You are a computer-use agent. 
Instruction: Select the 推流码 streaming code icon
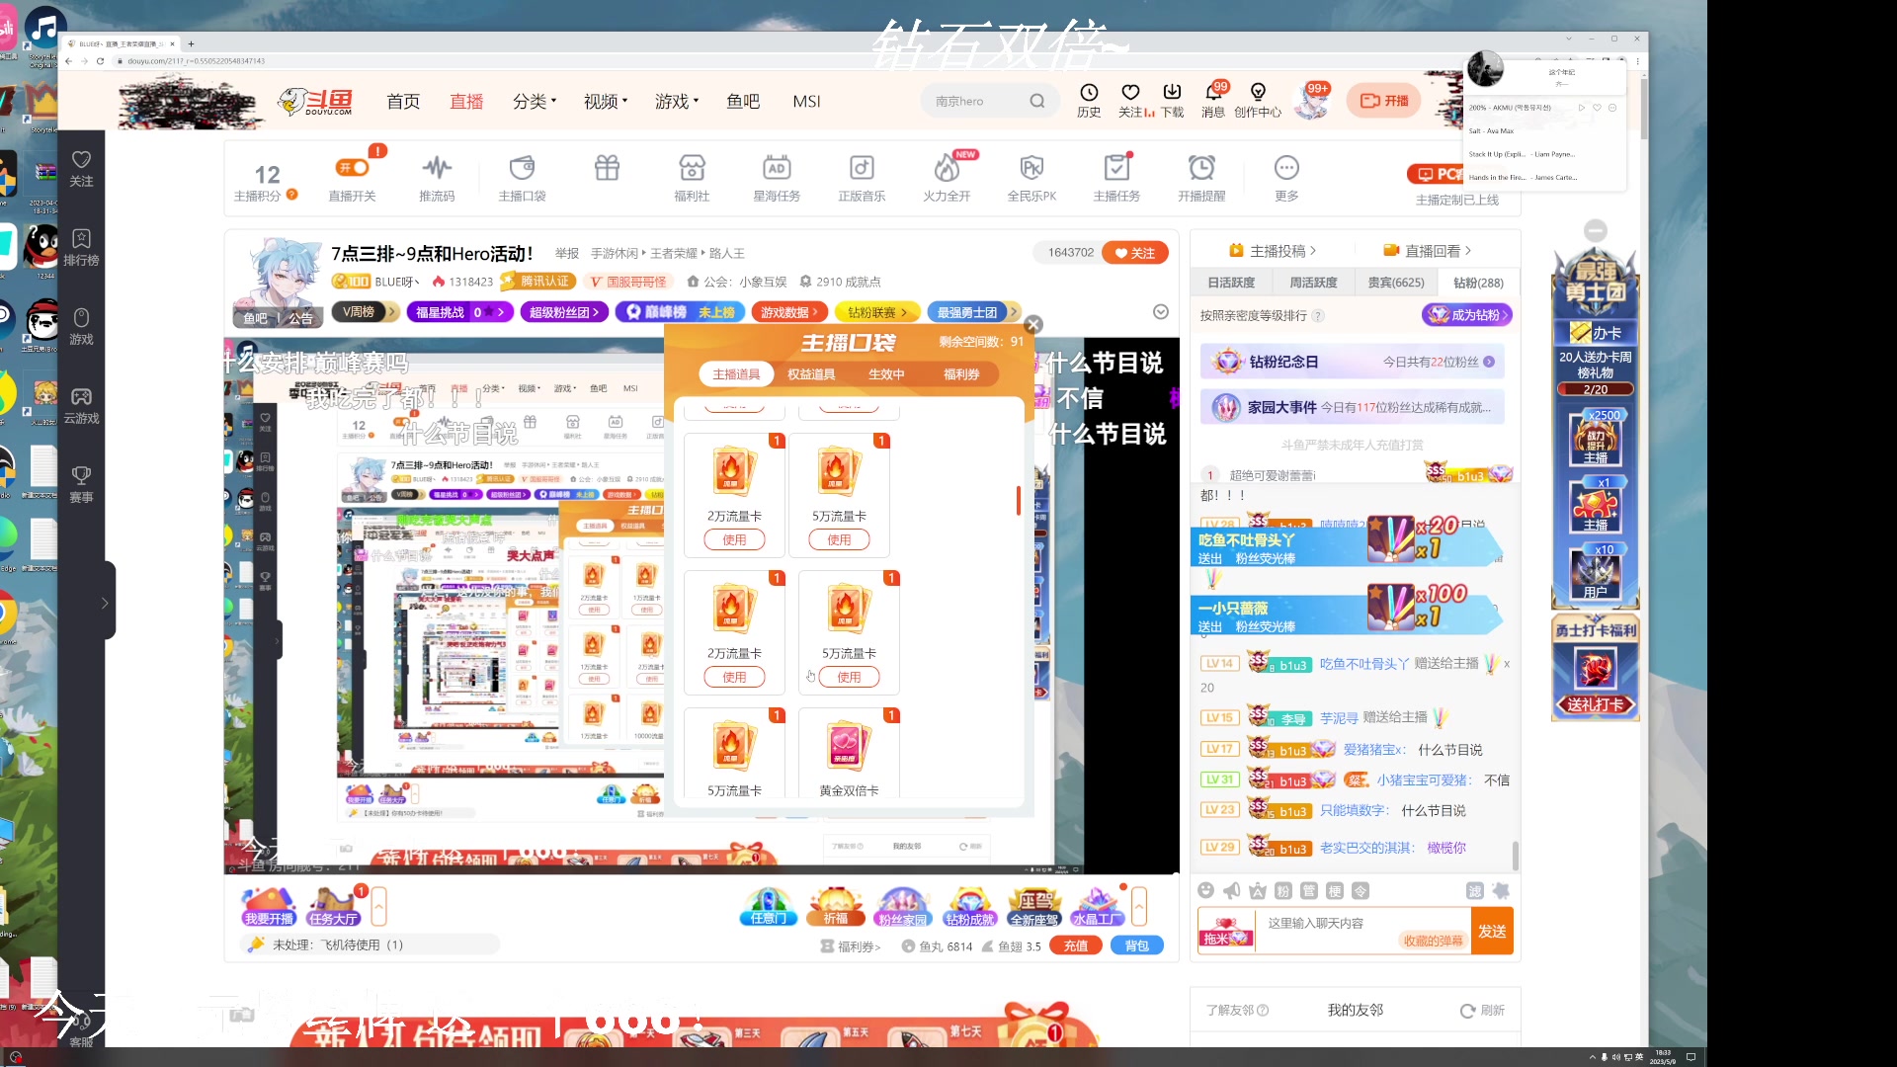point(437,176)
